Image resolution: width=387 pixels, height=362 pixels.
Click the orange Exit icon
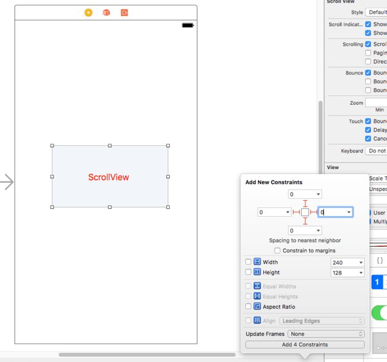pyautogui.click(x=124, y=13)
